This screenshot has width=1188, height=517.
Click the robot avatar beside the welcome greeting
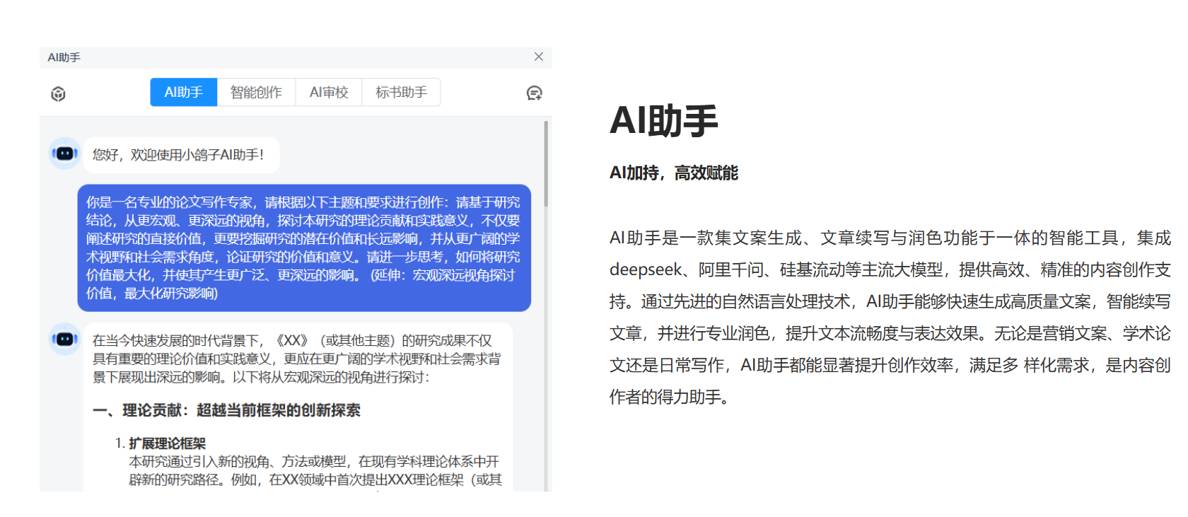[x=64, y=153]
